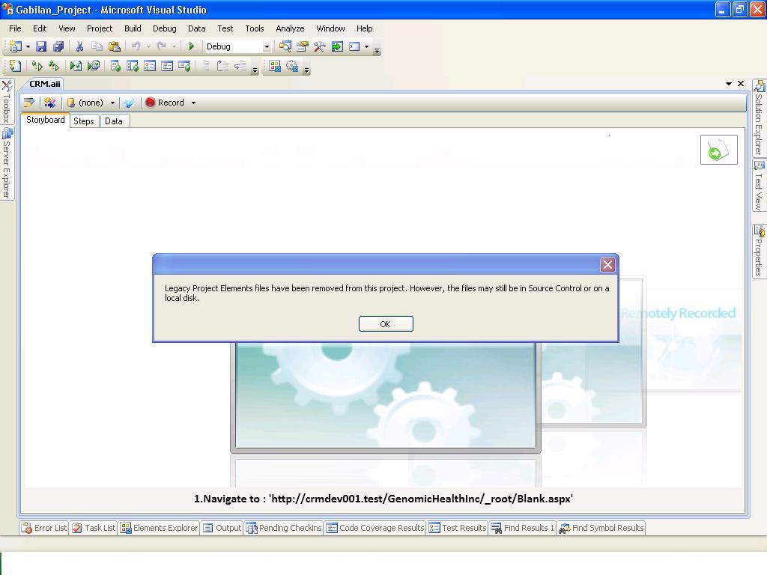Screen dimensions: 767x575
Task: Click the play icon with stacked documents
Action: pyautogui.click(x=94, y=66)
